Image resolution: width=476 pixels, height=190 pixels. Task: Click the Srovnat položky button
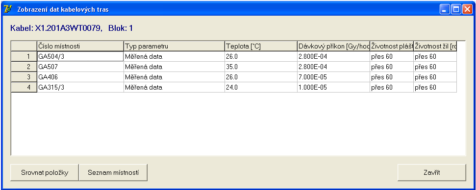pos(45,173)
